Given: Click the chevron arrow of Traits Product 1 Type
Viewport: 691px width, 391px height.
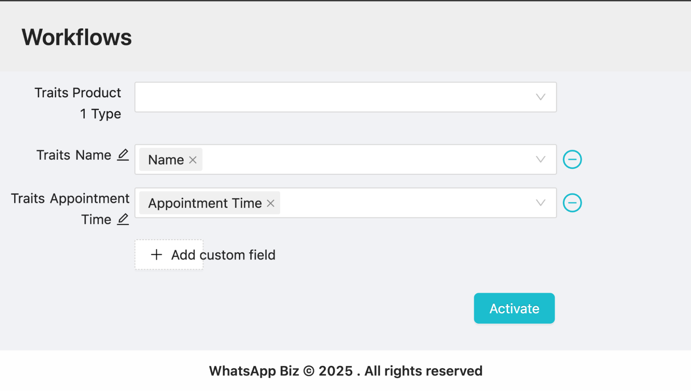Looking at the screenshot, I should 541,97.
